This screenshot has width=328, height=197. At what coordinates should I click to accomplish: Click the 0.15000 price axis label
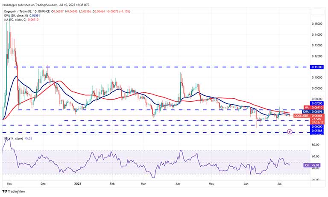[x=317, y=24]
